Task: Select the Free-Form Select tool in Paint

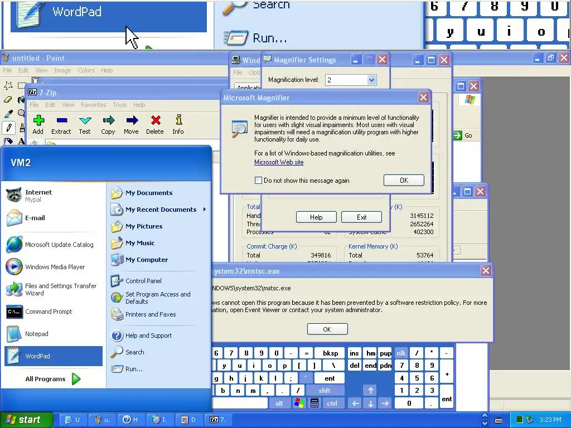Action: pos(8,85)
